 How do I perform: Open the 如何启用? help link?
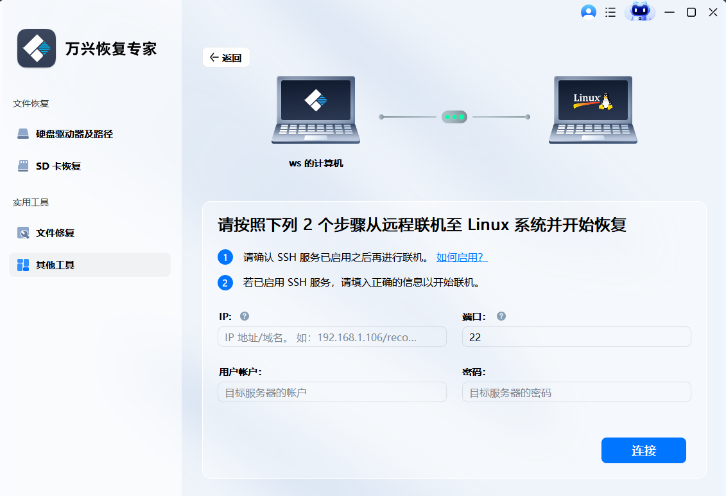(462, 257)
